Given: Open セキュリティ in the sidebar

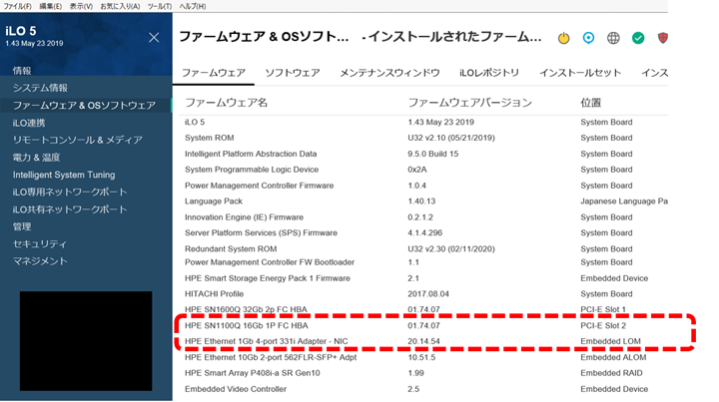Looking at the screenshot, I should 39,244.
